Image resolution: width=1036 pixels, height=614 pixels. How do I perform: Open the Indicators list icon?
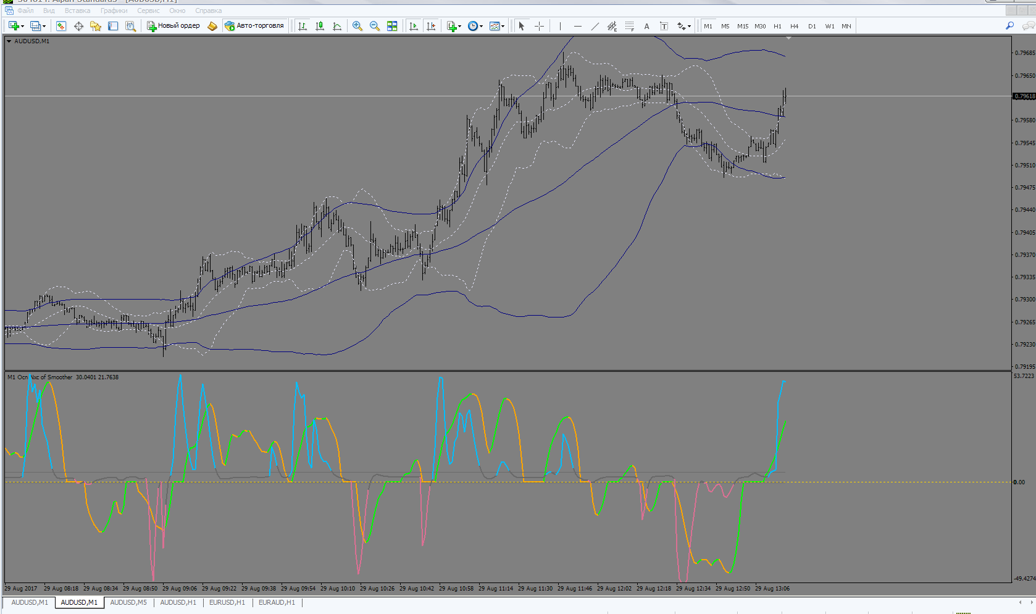[x=451, y=26]
